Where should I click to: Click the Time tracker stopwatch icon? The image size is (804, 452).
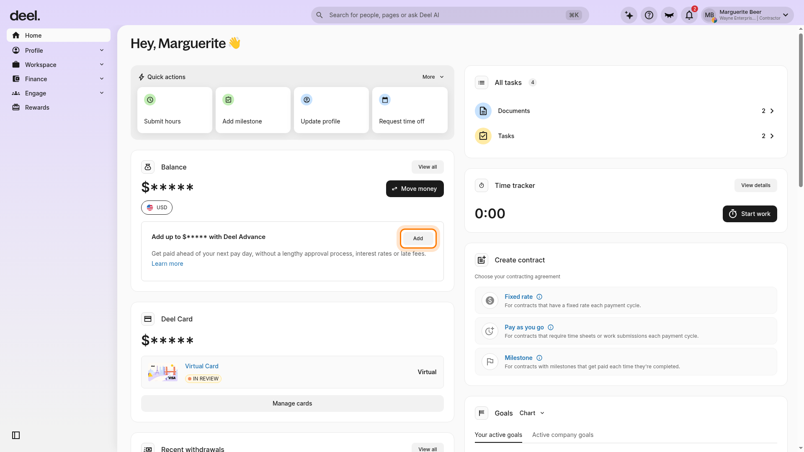482,185
